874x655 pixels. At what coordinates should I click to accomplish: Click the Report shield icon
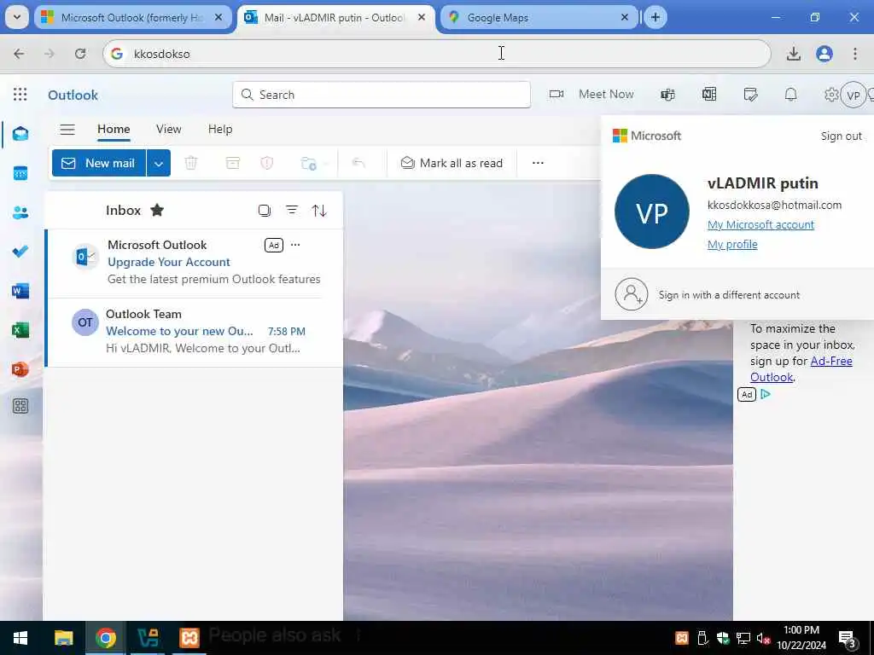click(x=267, y=163)
